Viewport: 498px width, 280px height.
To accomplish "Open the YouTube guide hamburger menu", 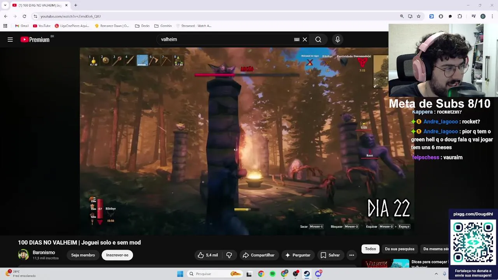I will tap(10, 39).
